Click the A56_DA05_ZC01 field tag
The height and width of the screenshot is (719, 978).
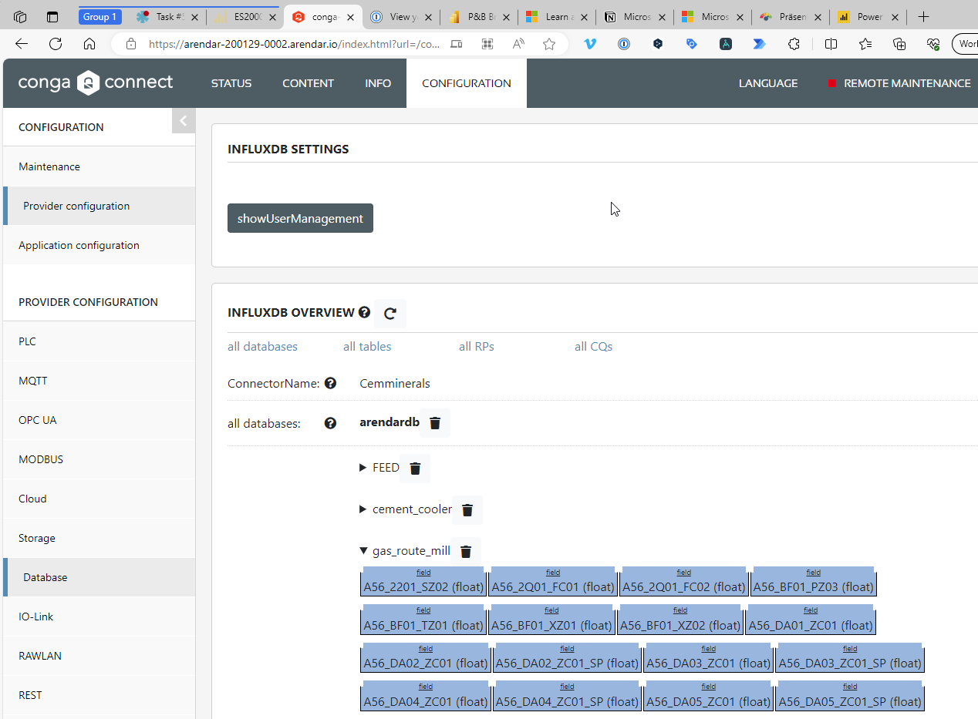click(x=708, y=695)
